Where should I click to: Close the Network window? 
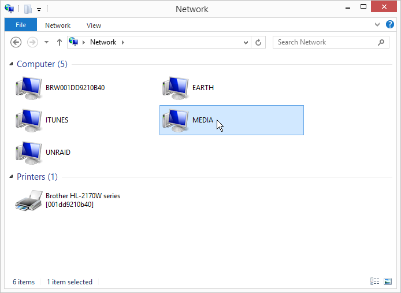384,7
